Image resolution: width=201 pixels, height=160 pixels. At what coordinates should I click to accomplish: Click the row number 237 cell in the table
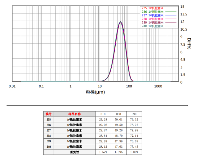[x=49, y=130]
